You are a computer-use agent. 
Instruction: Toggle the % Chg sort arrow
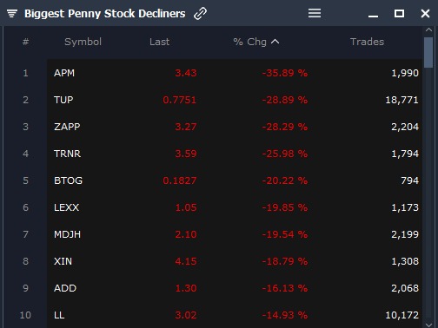pyautogui.click(x=275, y=42)
